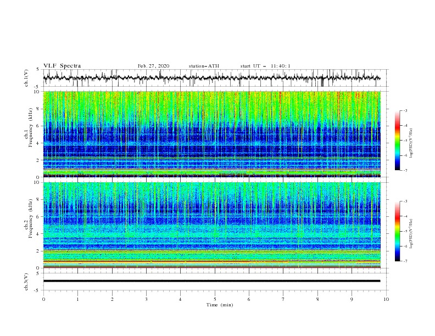This screenshot has height=336, width=435.
Task: Select the "start UT = 11:40:1" text
Action: [x=265, y=66]
